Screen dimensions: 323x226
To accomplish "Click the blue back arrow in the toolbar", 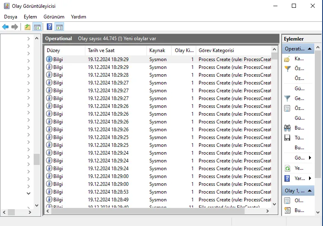I will 5,27.
